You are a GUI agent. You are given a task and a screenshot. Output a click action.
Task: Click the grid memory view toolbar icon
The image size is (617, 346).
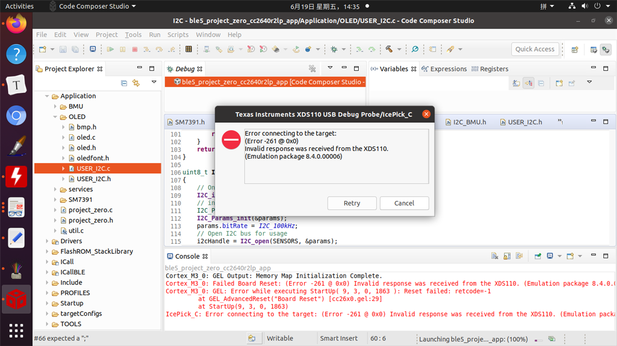[189, 49]
